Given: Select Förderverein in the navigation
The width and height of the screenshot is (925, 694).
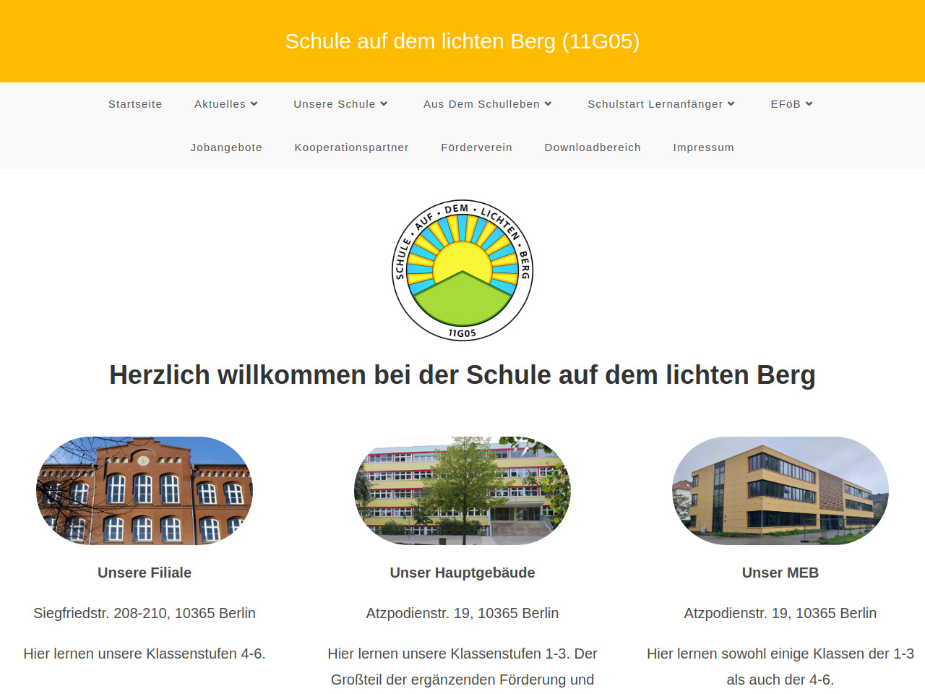Looking at the screenshot, I should (x=476, y=147).
